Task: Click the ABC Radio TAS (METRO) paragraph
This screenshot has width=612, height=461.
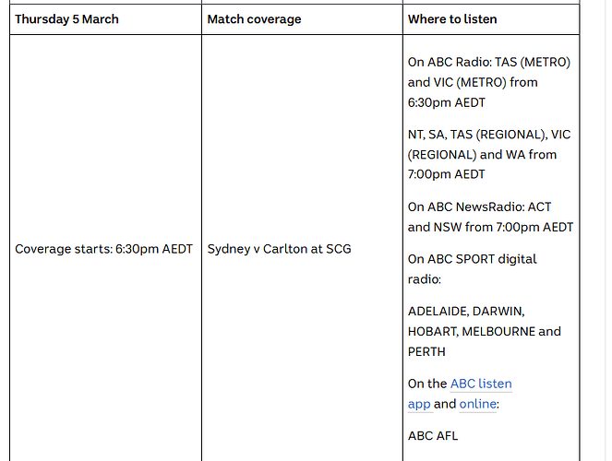Action: click(489, 82)
